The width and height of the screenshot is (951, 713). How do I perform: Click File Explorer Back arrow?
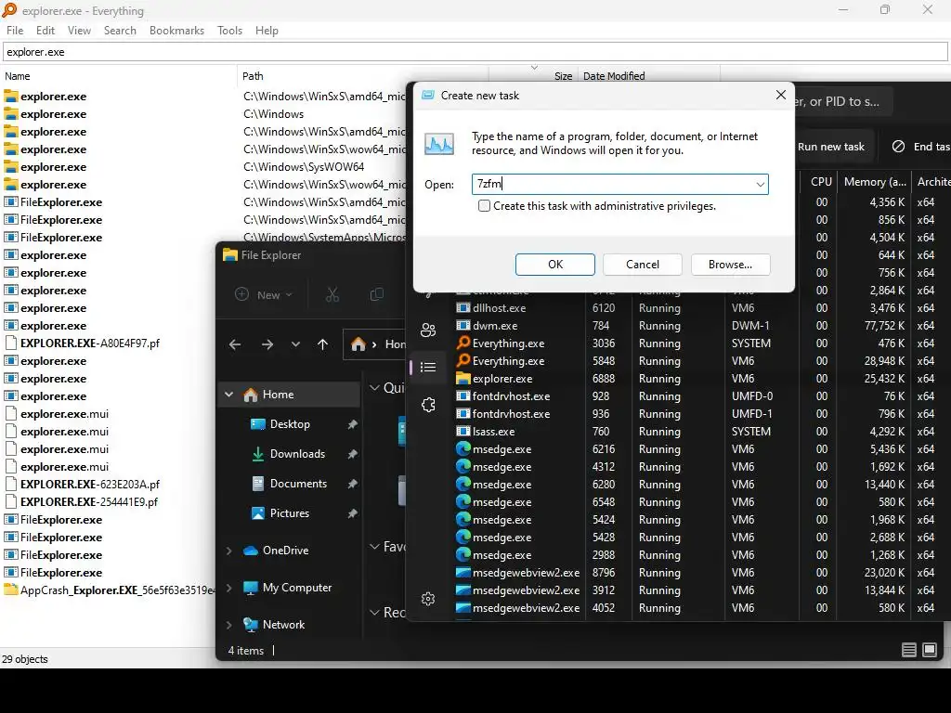(x=235, y=344)
